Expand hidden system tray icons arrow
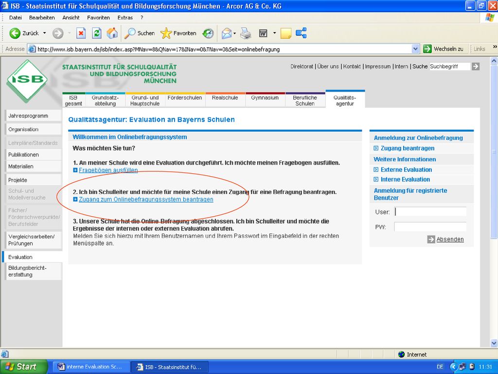The height and width of the screenshot is (374, 498). (453, 367)
